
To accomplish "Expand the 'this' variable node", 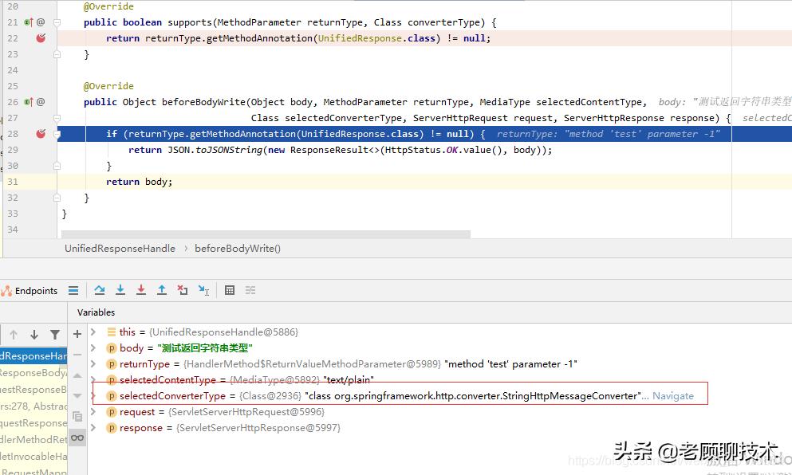I will click(x=93, y=332).
